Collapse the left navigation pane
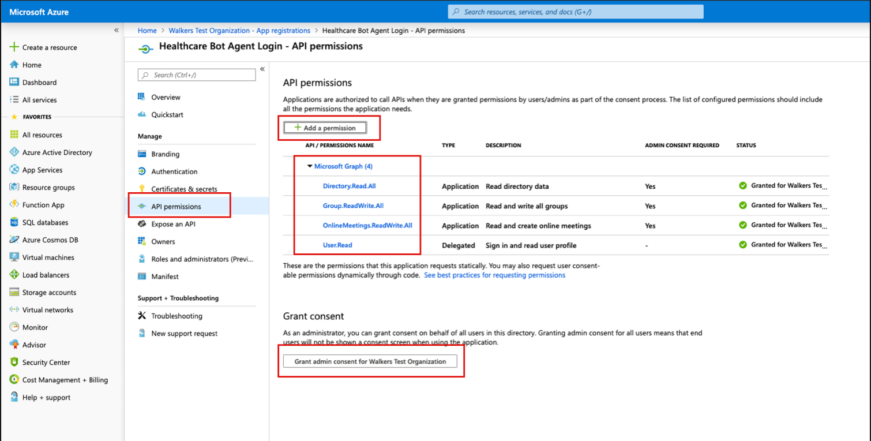This screenshot has height=441, width=871. 116,30
